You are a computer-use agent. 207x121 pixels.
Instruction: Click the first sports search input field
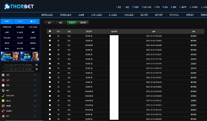coord(18,65)
